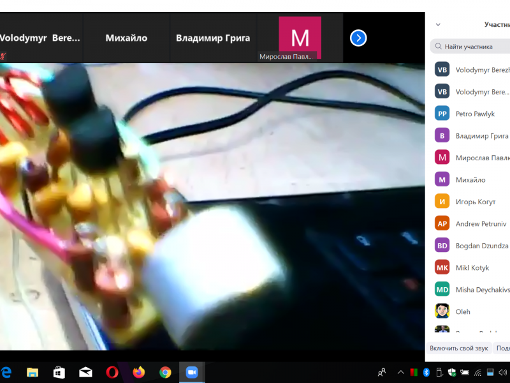Open the Mail app on the taskbar
The width and height of the screenshot is (510, 383).
85,372
